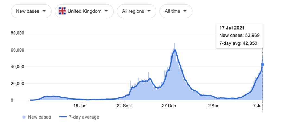Select the New cases legend label
The height and width of the screenshot is (124, 282).
39,117
